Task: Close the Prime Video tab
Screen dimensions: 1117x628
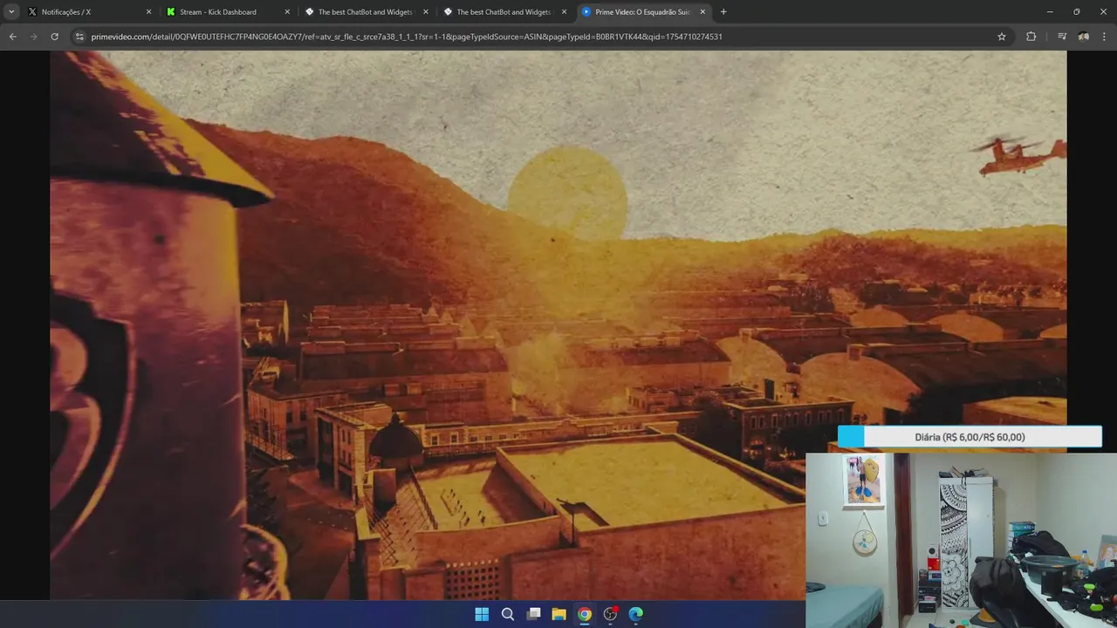Action: 702,12
